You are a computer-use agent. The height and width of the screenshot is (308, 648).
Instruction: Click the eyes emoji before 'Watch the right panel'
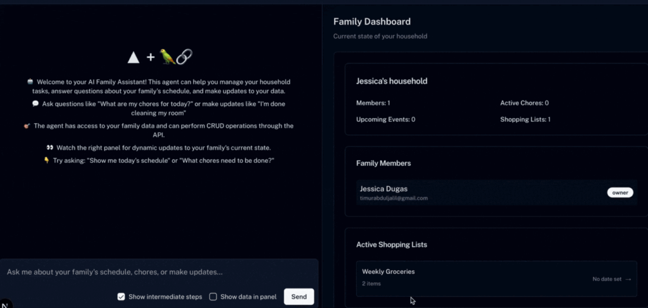click(x=49, y=147)
